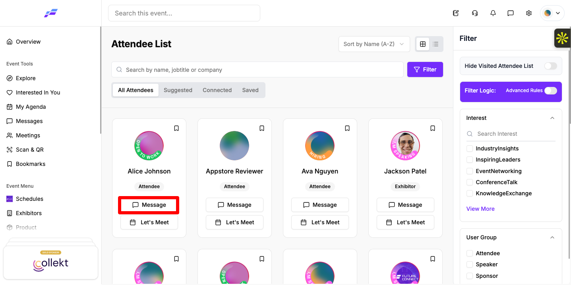Select All Attendees tab
This screenshot has width=571, height=285.
[x=135, y=90]
